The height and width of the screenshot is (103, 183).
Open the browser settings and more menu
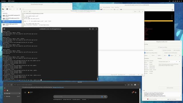[138, 85]
